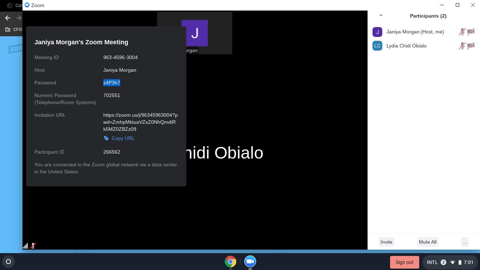Open the participants more options menu
The height and width of the screenshot is (270, 480).
point(465,242)
